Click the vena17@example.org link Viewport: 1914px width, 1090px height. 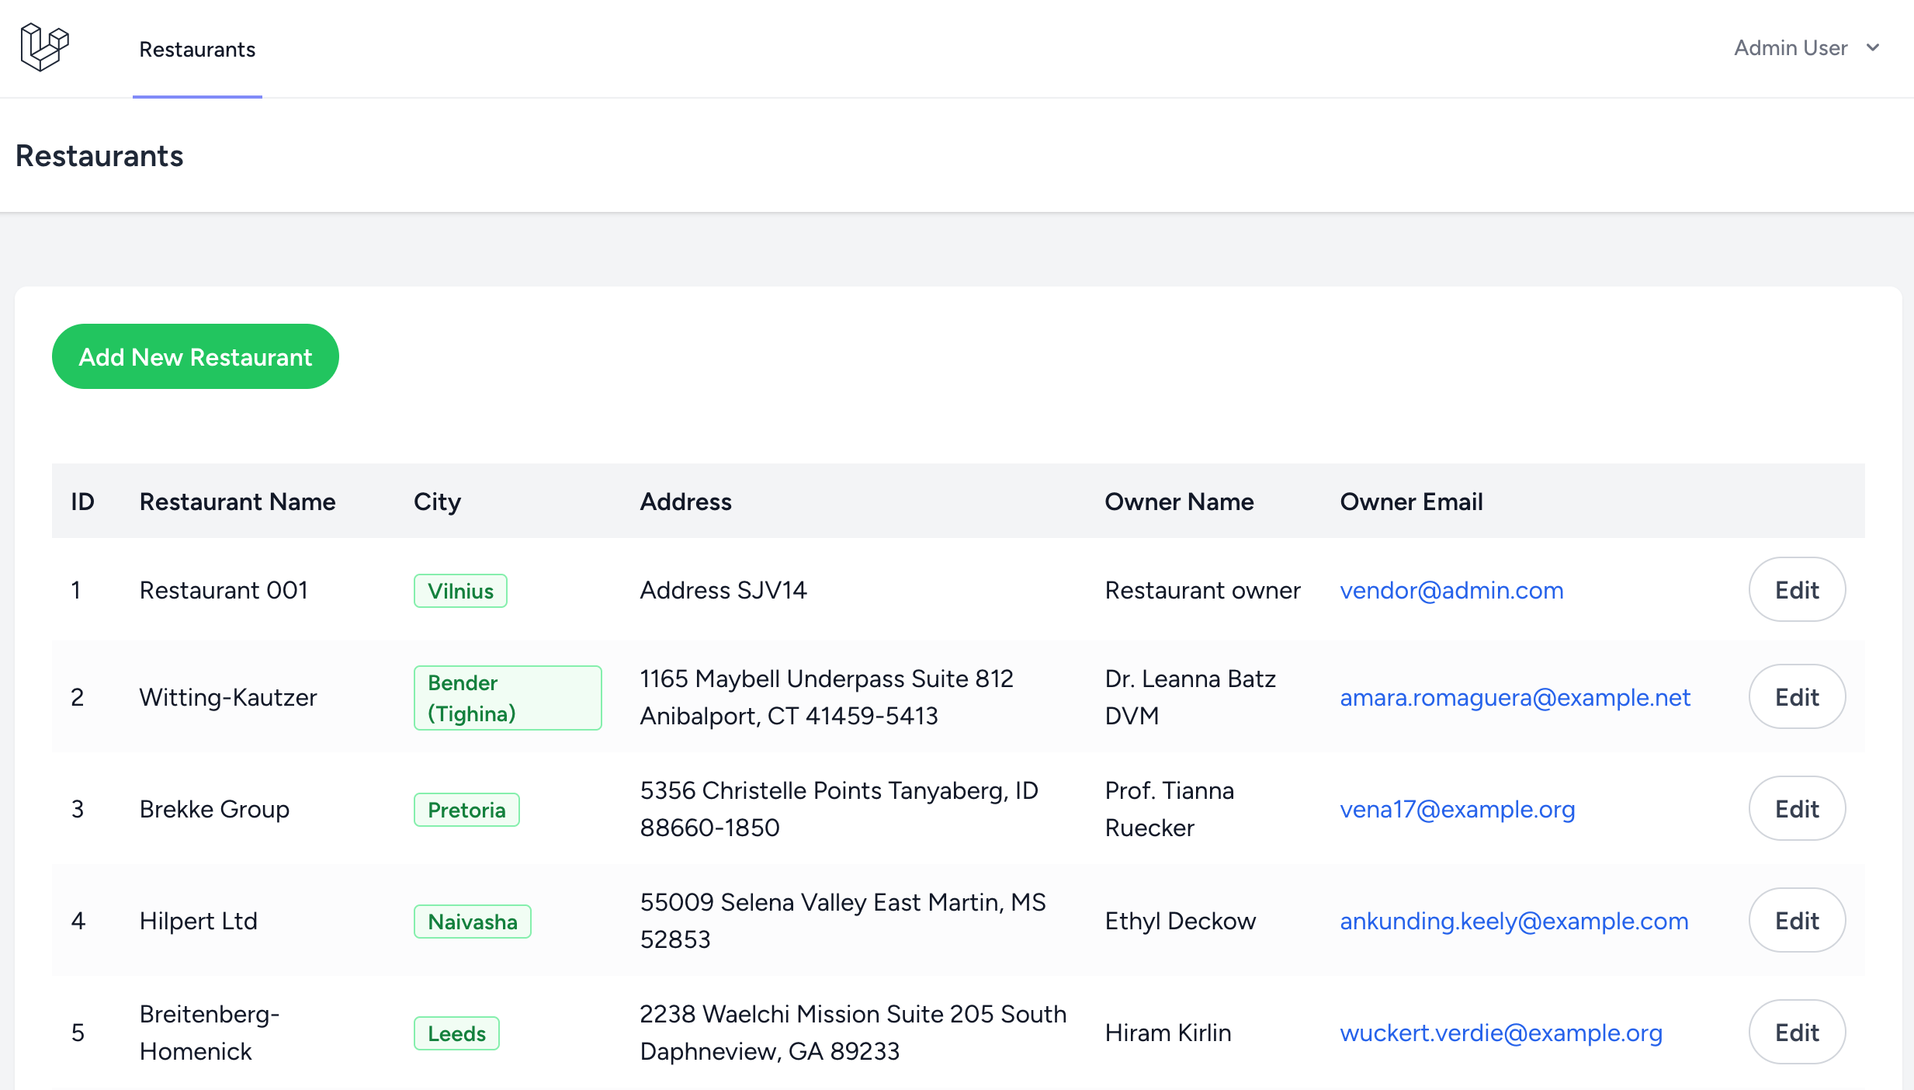pos(1457,809)
